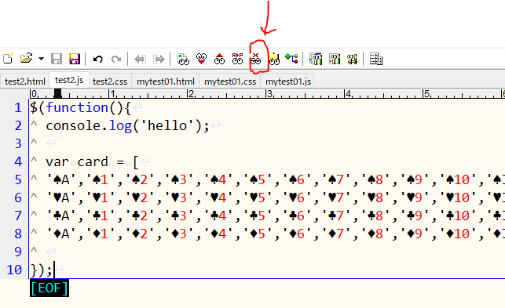505x308 pixels.
Task: Open the type settings list icon
Action: pos(316,59)
